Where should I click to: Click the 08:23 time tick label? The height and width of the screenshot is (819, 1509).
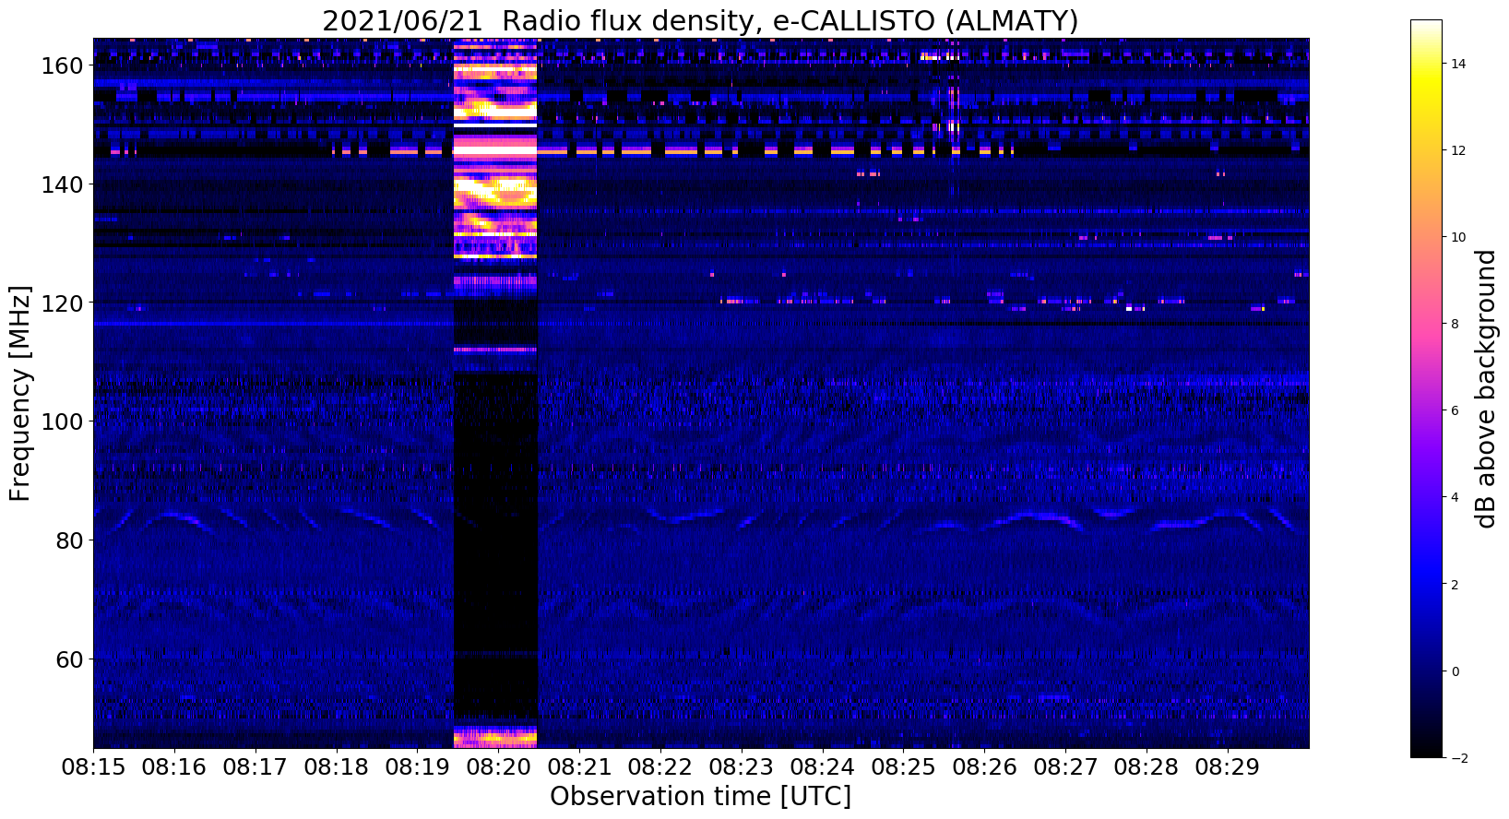pos(742,766)
